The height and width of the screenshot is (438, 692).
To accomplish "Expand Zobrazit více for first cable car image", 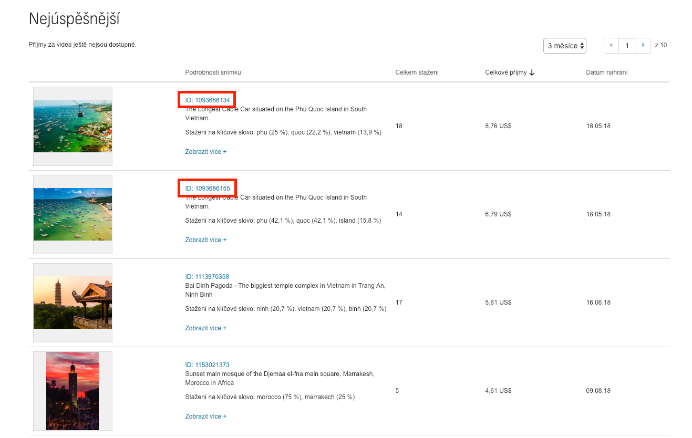I will tap(205, 152).
